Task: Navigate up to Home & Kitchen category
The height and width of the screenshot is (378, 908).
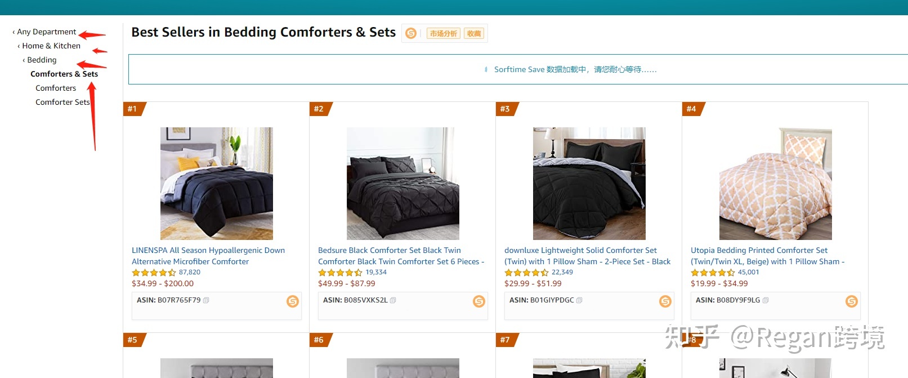Action: (x=51, y=46)
